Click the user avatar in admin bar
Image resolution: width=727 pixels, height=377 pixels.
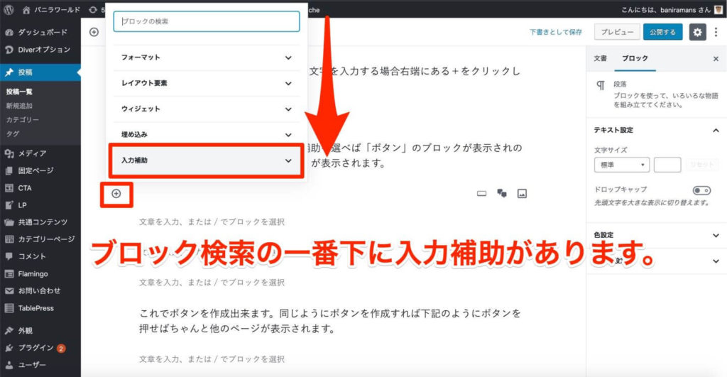coord(718,9)
